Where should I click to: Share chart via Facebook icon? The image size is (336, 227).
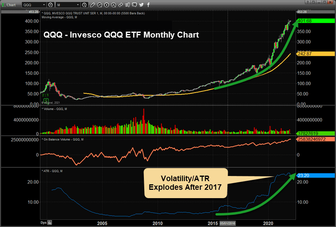click(x=148, y=5)
